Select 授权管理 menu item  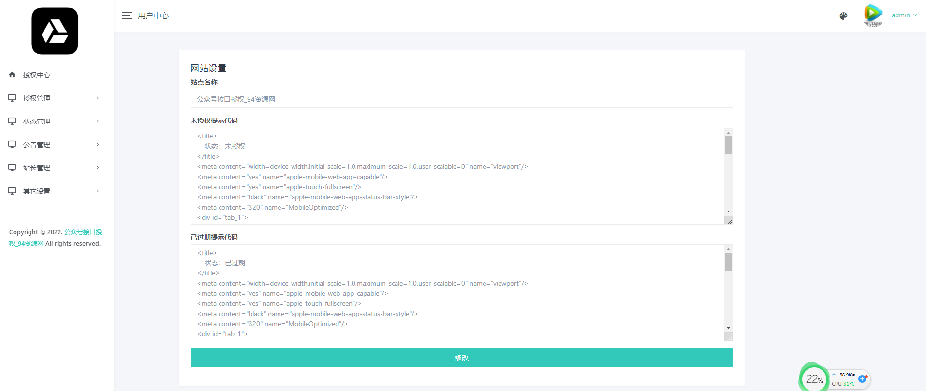point(37,98)
